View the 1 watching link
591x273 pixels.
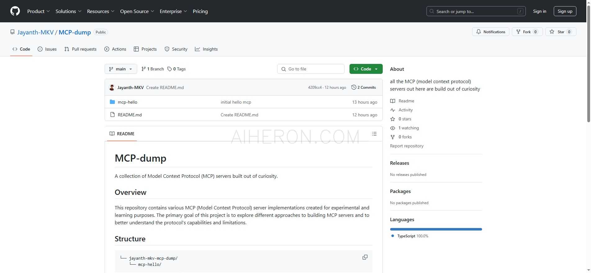click(x=404, y=128)
